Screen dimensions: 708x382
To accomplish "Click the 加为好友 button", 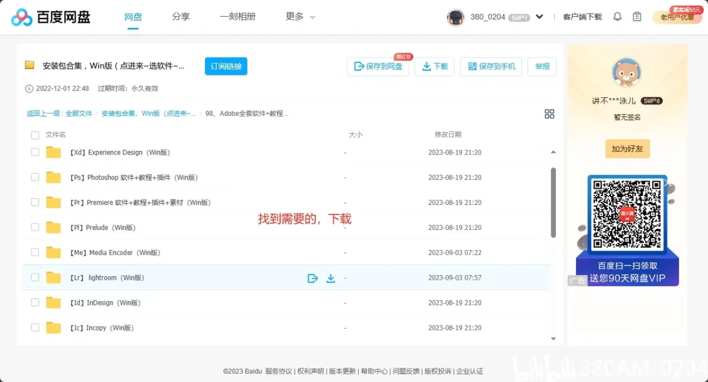I will [627, 149].
